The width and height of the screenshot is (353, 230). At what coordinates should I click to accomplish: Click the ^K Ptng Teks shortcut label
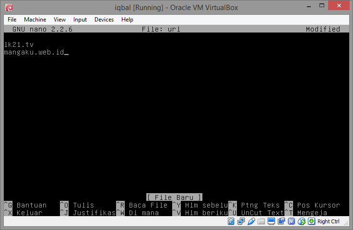254,205
